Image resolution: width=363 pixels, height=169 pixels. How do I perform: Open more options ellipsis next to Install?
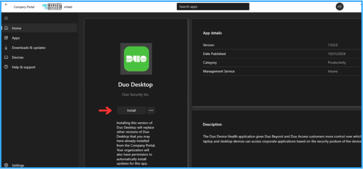click(x=151, y=111)
